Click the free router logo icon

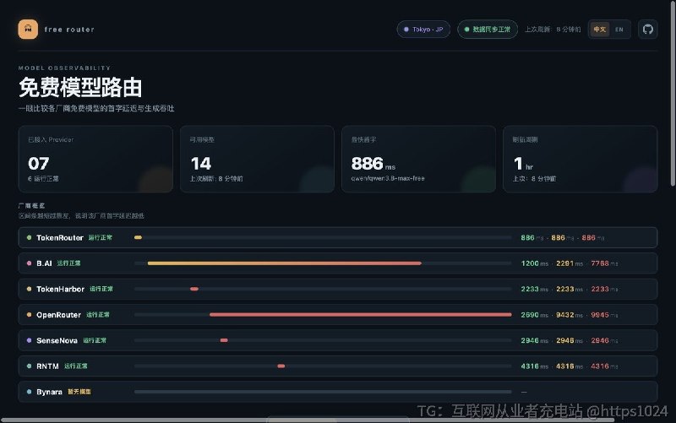pyautogui.click(x=28, y=30)
